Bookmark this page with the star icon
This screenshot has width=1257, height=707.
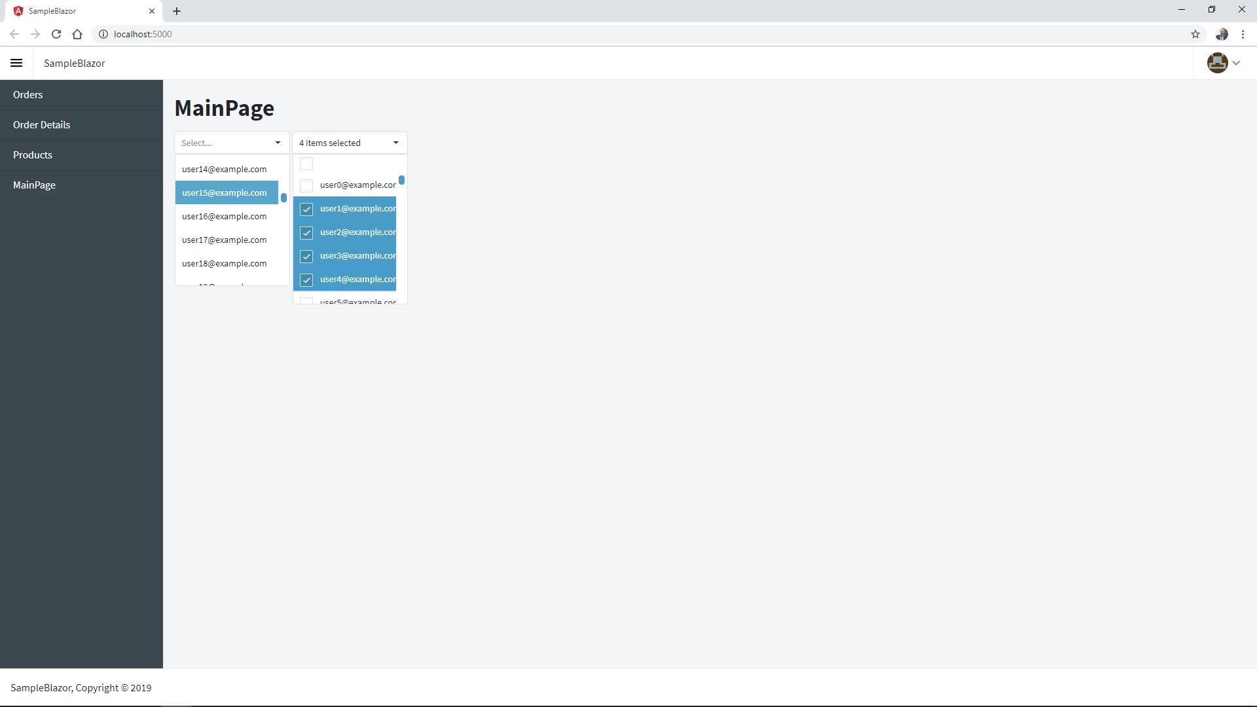(1195, 34)
